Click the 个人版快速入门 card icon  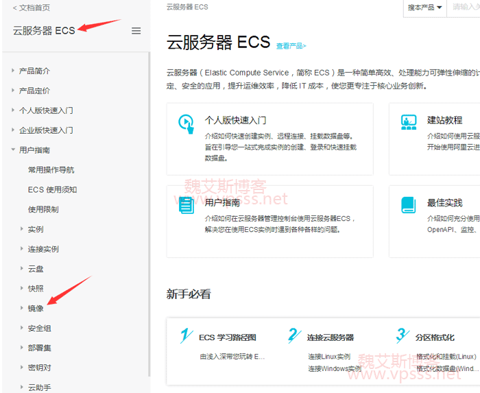186,123
